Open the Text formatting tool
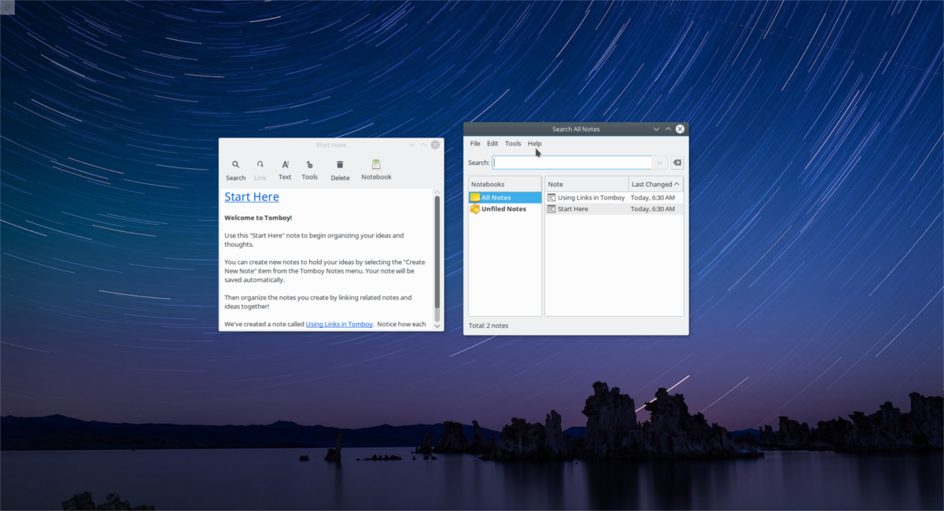Image resolution: width=944 pixels, height=511 pixels. click(285, 170)
